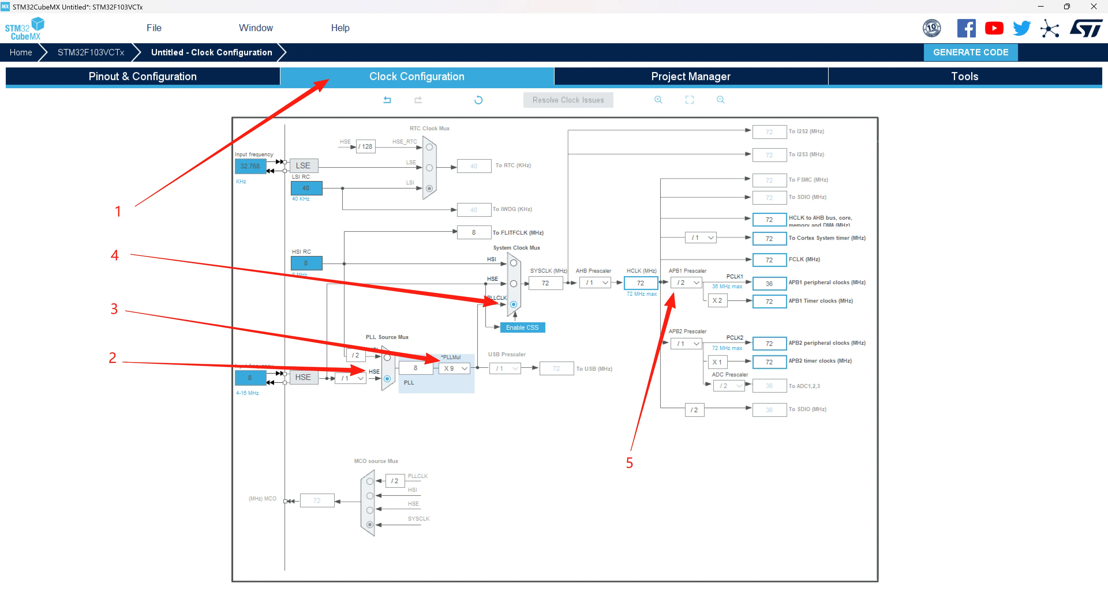Click the redo arrow icon
The height and width of the screenshot is (595, 1108).
click(x=418, y=100)
